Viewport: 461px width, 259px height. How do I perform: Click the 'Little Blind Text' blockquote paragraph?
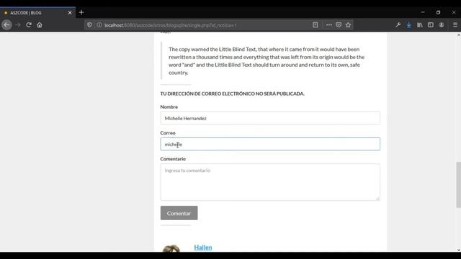pos(267,60)
